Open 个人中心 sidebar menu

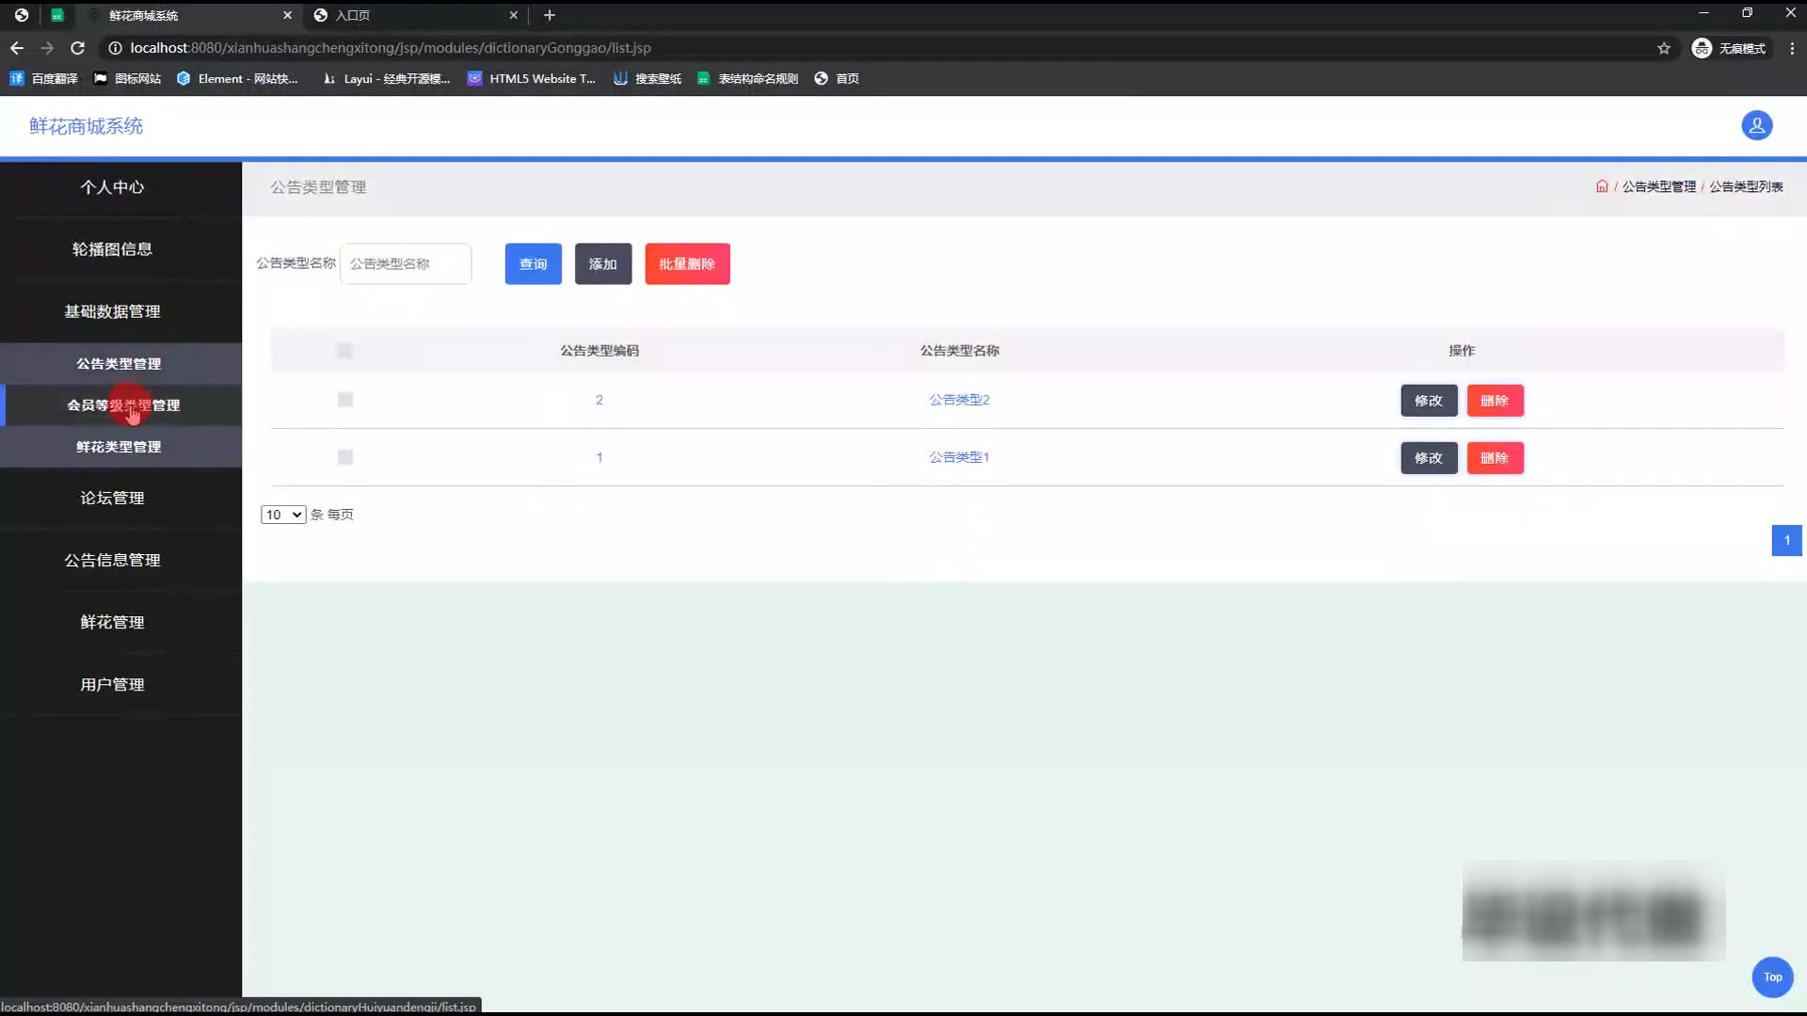[112, 187]
